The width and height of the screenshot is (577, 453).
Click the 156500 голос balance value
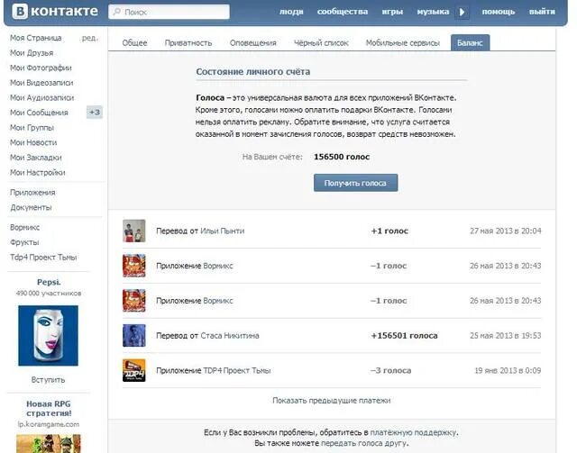point(342,157)
